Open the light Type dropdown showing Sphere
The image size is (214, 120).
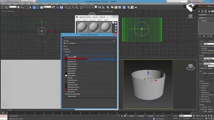coord(209,44)
